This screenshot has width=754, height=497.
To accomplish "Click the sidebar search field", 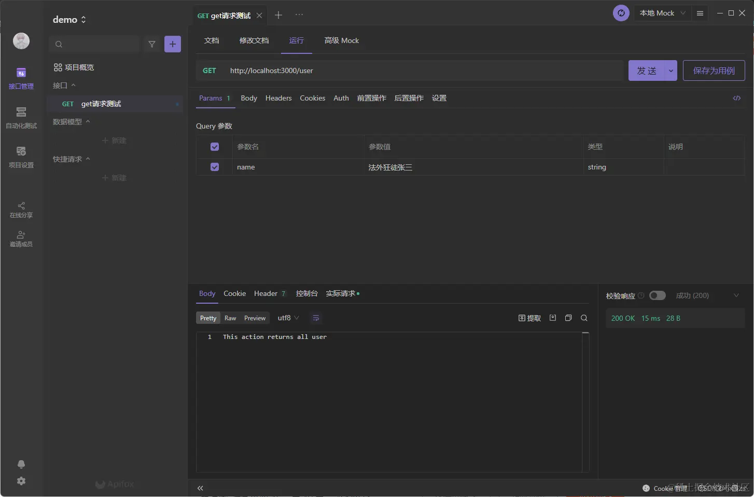I will click(x=94, y=44).
